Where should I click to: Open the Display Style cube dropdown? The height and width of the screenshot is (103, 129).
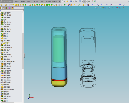(x=109, y=8)
